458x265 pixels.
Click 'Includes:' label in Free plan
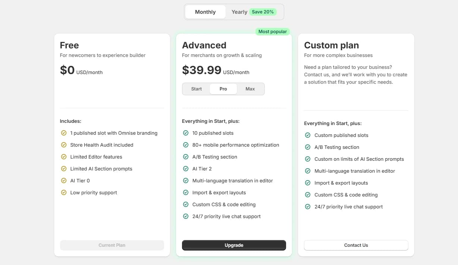tap(70, 121)
